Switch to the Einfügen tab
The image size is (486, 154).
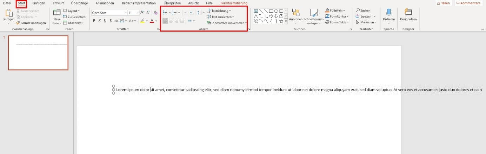(39, 3)
